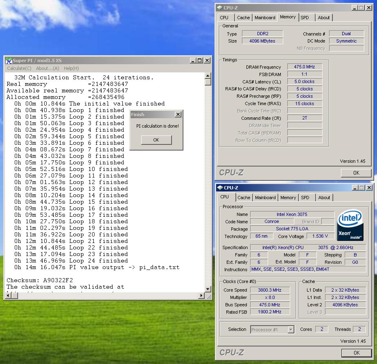Click the Level 2 cache 4096 KBytes field
This screenshot has width=377, height=364.
coord(345,305)
